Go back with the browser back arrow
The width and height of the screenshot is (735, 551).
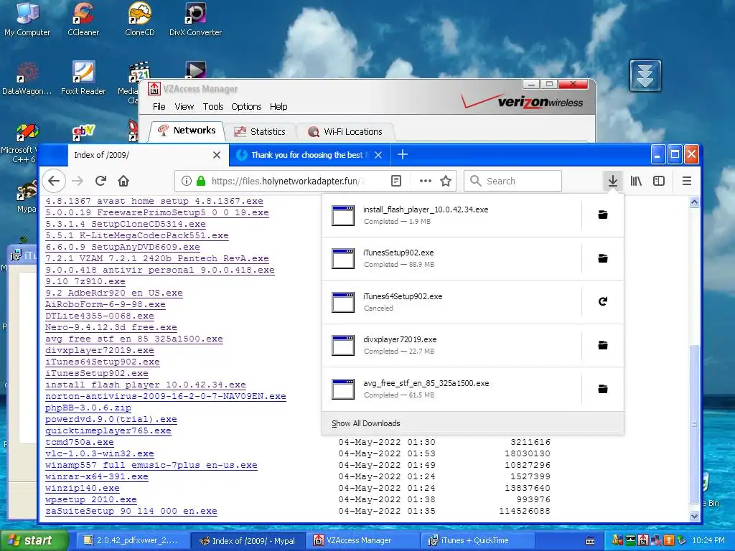54,181
